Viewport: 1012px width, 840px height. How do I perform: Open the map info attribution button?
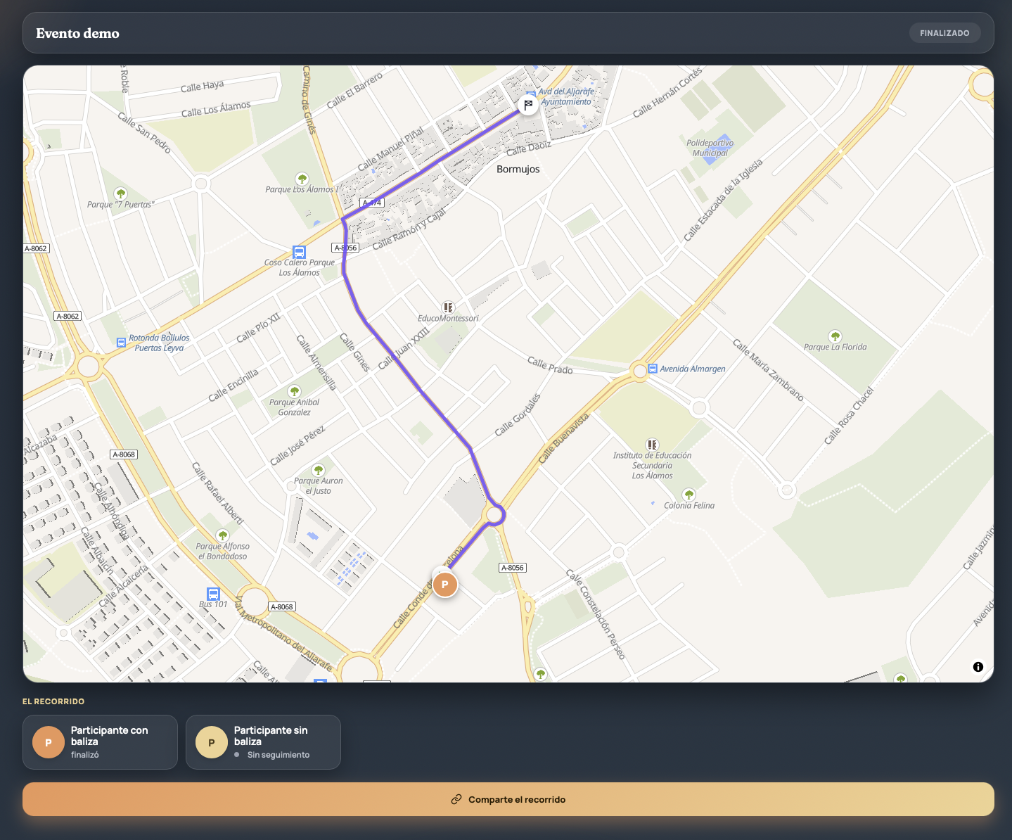coord(978,667)
